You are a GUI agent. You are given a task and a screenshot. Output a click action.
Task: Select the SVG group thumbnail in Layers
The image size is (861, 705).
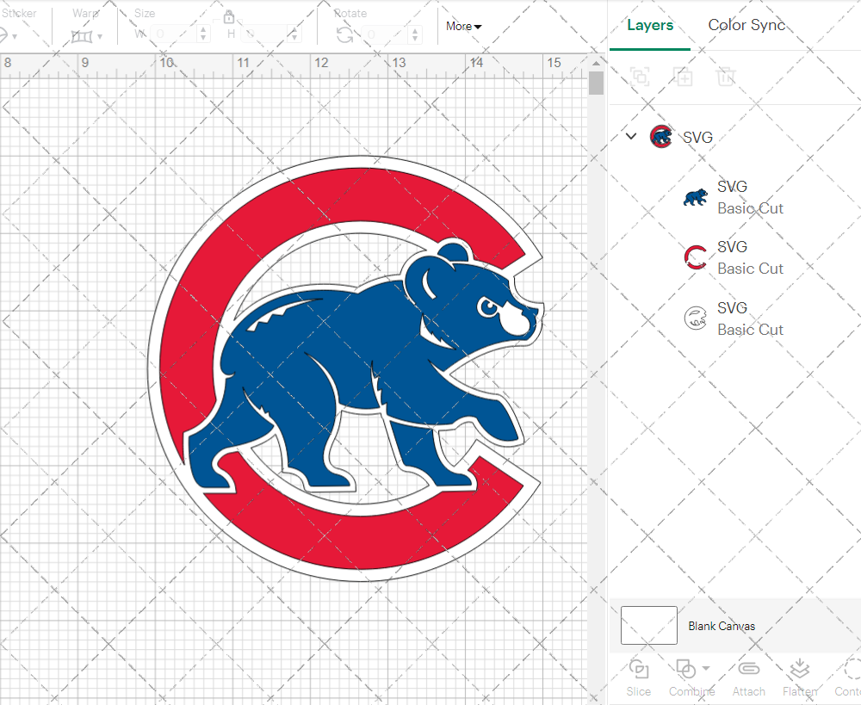(660, 136)
